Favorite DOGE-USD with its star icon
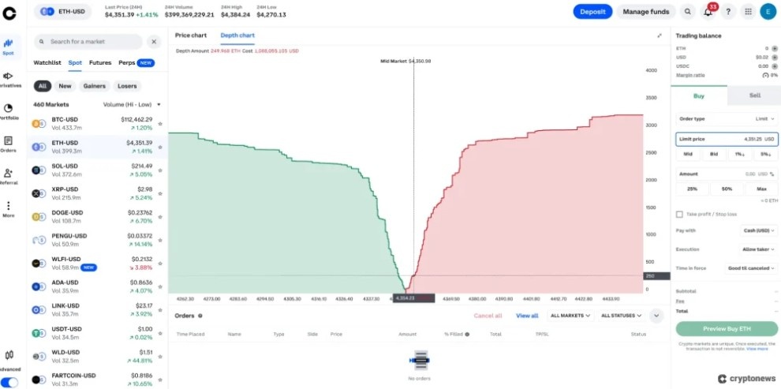This screenshot has width=781, height=389. (160, 217)
